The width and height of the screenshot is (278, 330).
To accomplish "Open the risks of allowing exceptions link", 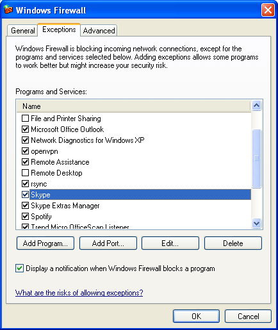I will [79, 293].
